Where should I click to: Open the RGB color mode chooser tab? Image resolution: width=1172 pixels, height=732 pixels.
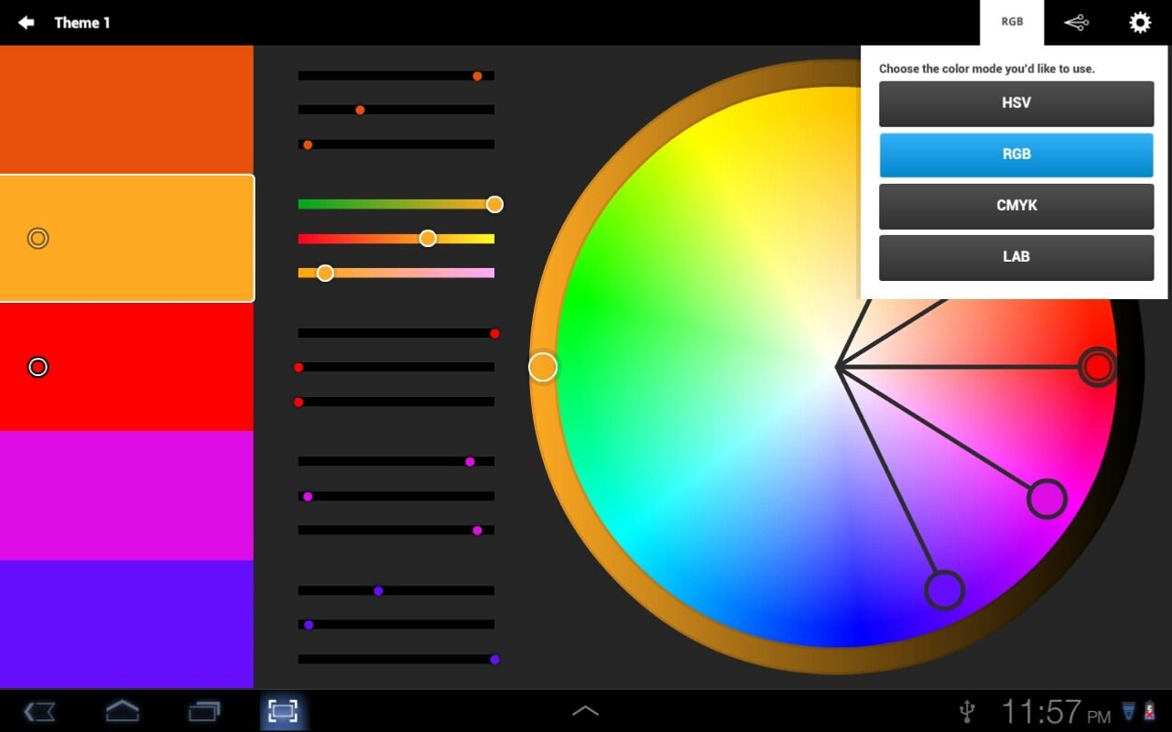pyautogui.click(x=1011, y=22)
